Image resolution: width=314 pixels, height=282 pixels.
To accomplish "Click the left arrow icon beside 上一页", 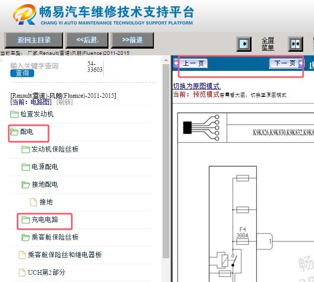I will point(176,63).
